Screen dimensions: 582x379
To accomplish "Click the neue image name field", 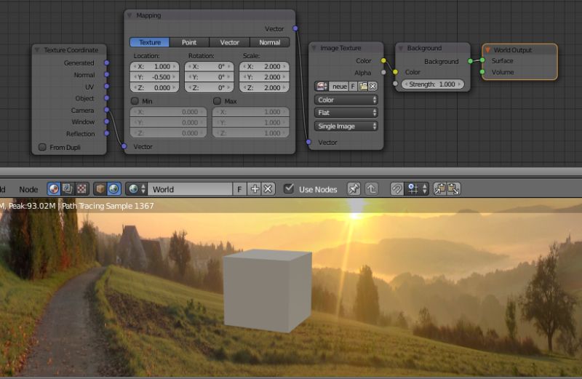I will (339, 87).
